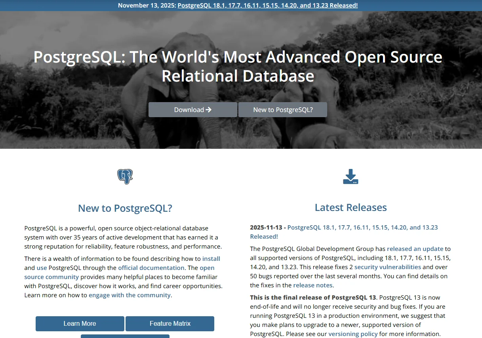Image resolution: width=482 pixels, height=338 pixels.
Task: Click the released an update link
Action: coord(415,249)
